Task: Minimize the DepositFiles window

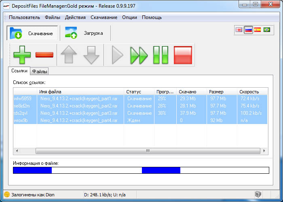Action: coord(245,4)
